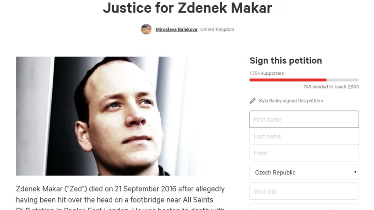Click the red filled supporters progress bar
Image resolution: width=374 pixels, height=210 pixels.
[x=288, y=80]
